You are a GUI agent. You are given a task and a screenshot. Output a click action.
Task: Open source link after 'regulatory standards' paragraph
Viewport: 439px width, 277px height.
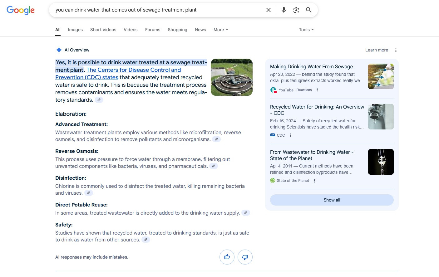click(x=99, y=100)
